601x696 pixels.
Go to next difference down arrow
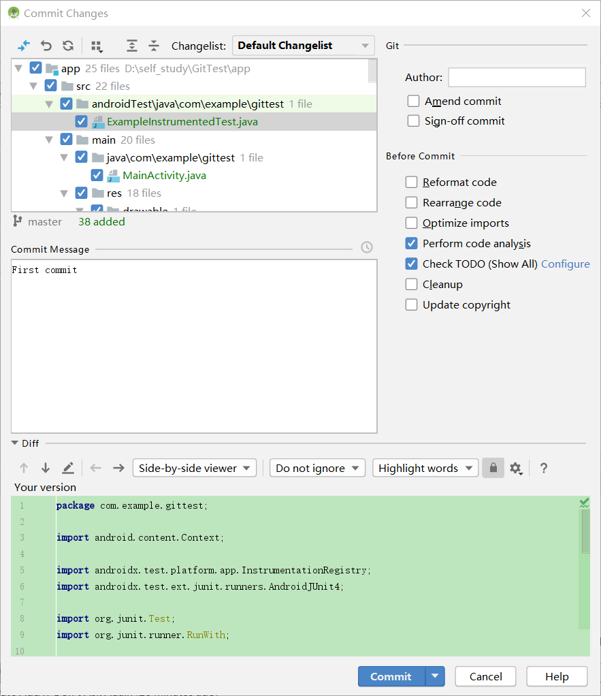[x=45, y=468]
